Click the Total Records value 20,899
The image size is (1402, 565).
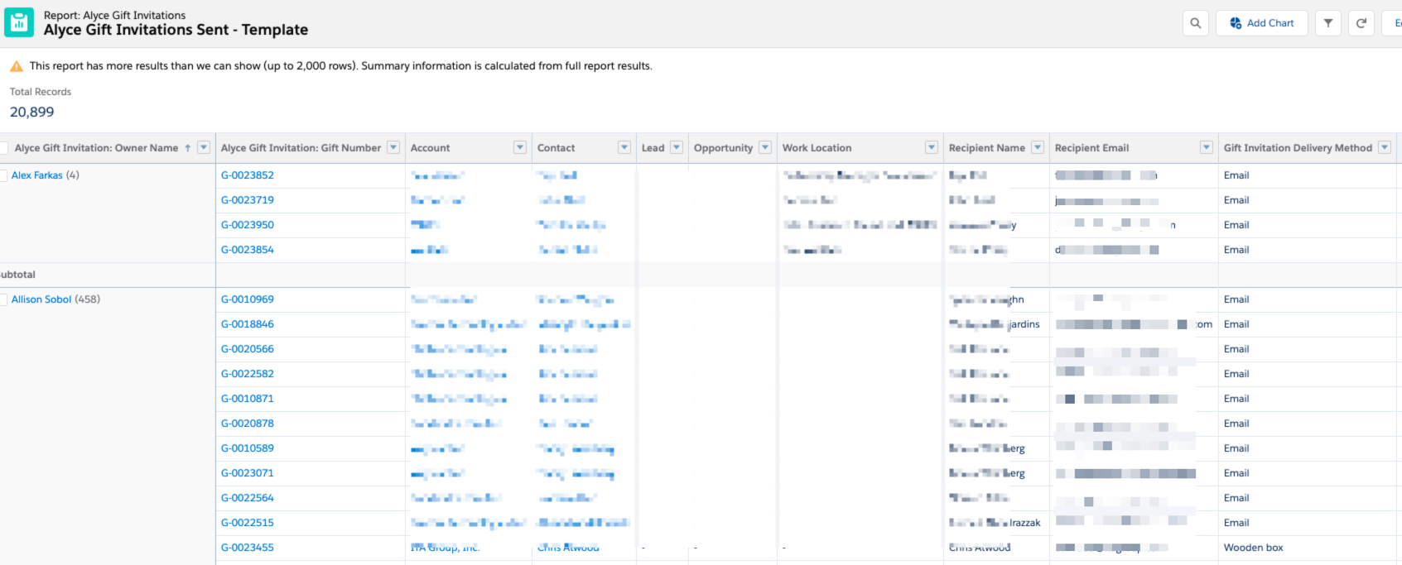pyautogui.click(x=32, y=112)
